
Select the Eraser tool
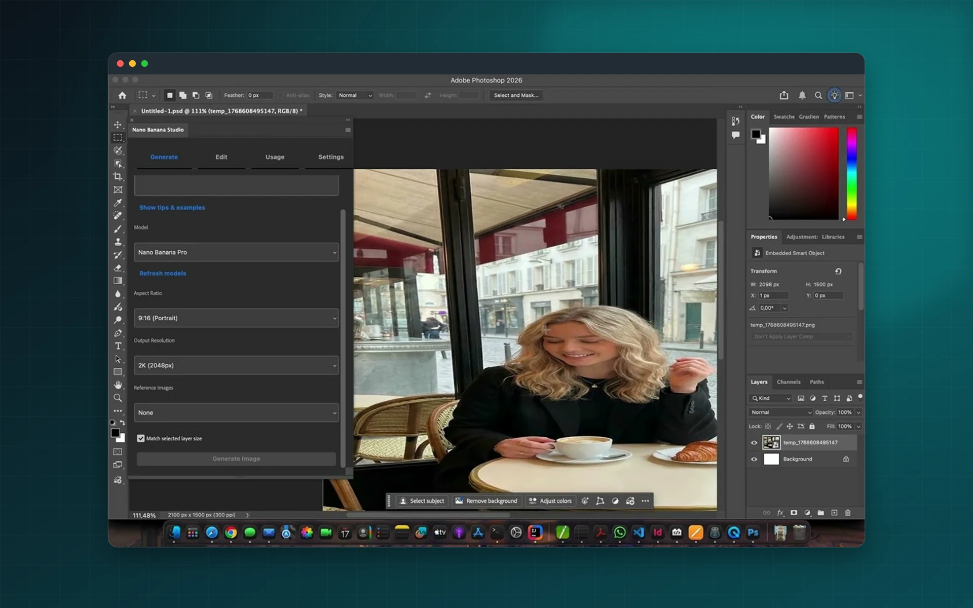[x=118, y=268]
